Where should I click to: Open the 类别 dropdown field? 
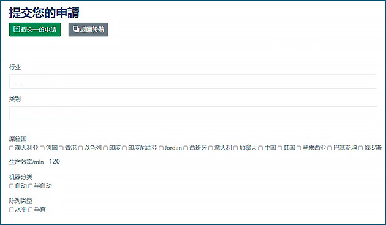(x=193, y=113)
